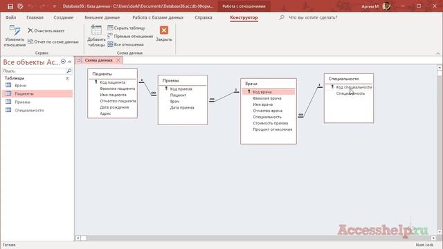Select the Имя пациента field
443x249 pixels.
tap(112, 95)
